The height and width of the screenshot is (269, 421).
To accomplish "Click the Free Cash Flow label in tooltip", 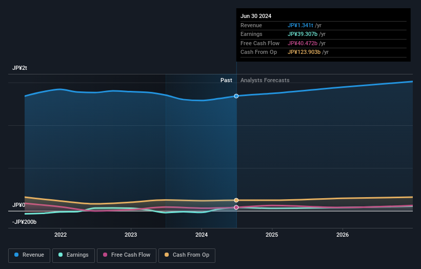I will tap(260, 43).
